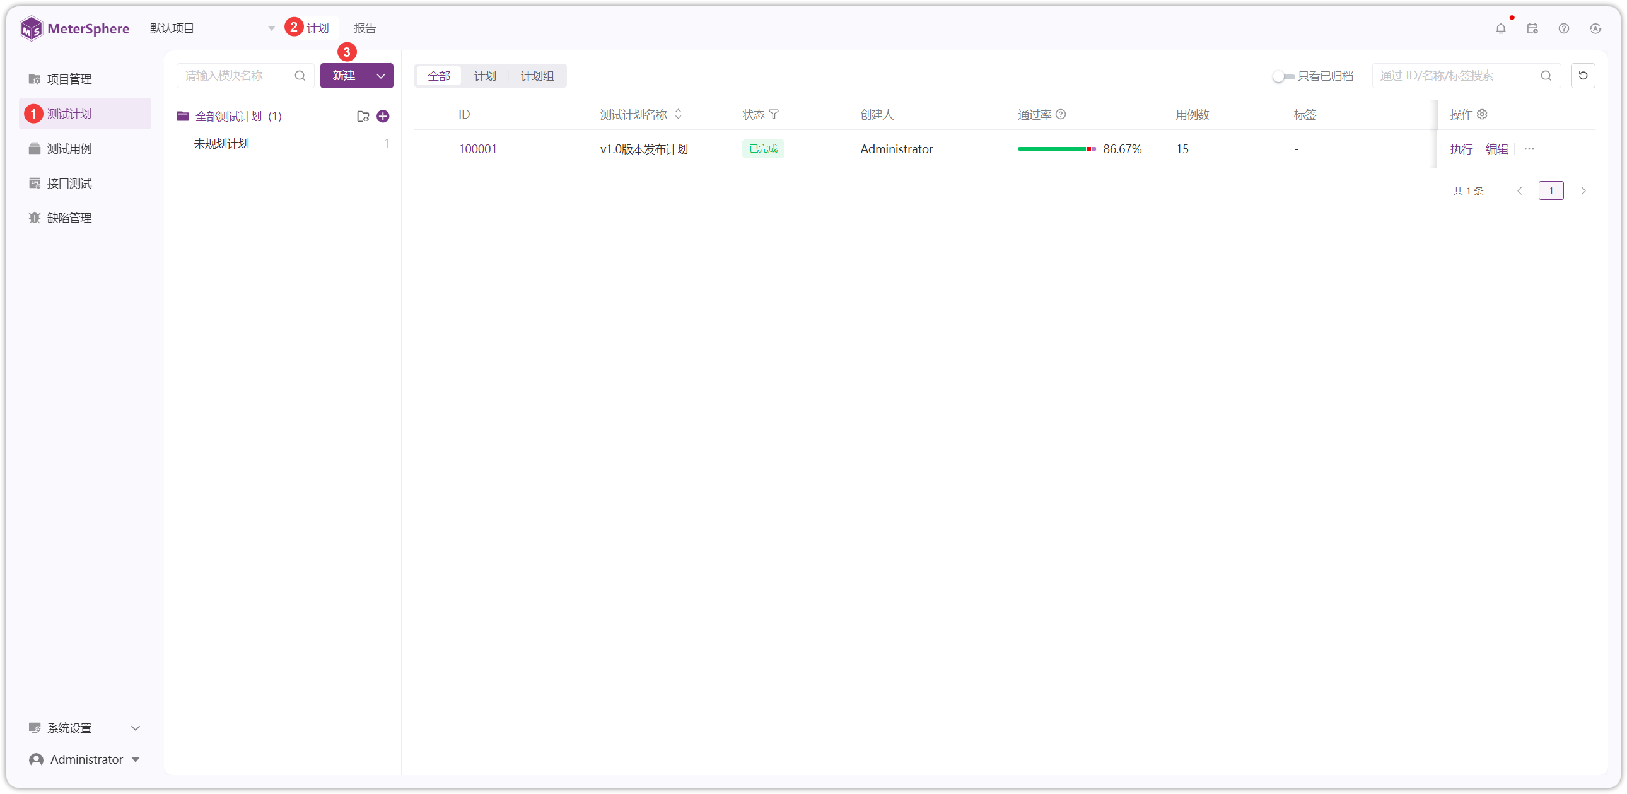
Task: Click the pass rate progress bar
Action: tap(1056, 149)
